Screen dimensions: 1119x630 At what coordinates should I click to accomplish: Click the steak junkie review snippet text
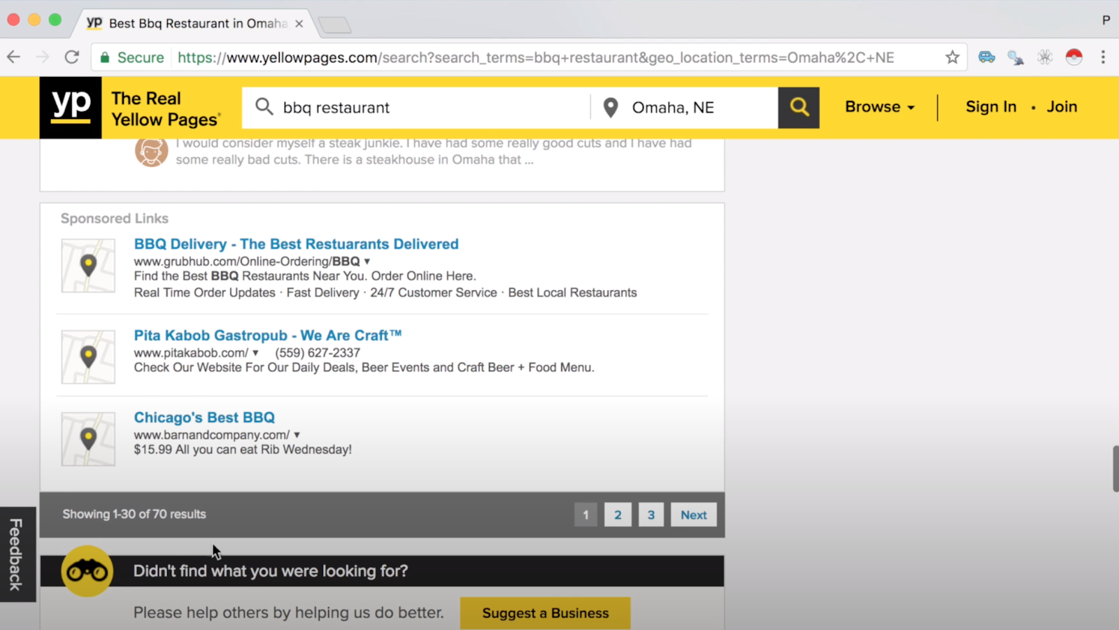coord(434,151)
